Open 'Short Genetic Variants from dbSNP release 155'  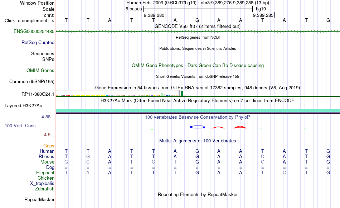(x=198, y=76)
